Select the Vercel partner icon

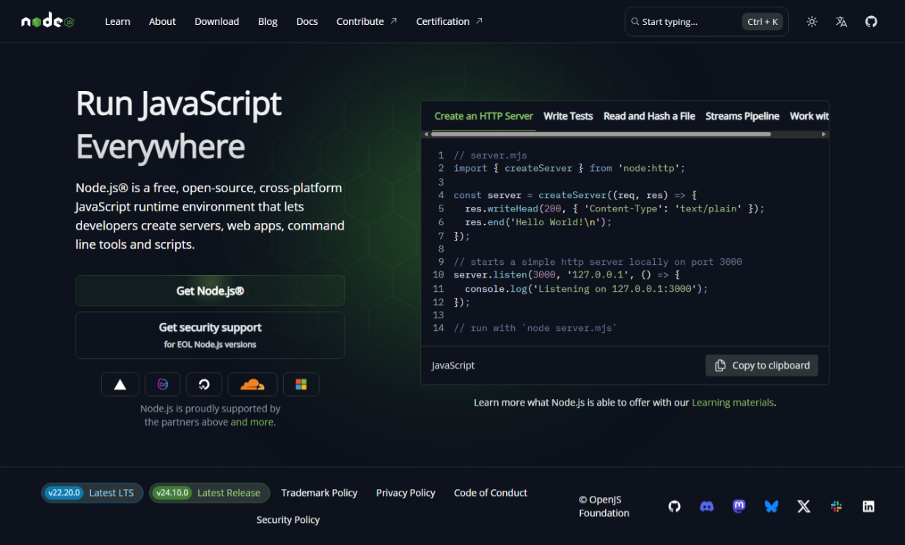(x=120, y=384)
